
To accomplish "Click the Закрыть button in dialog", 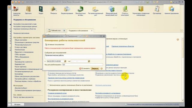I will click(95, 69).
